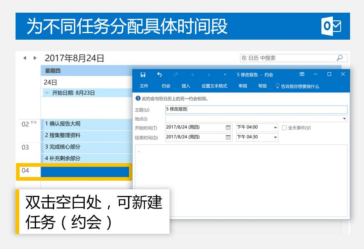Select appointment 1 确认报告大纲
This screenshot has height=249, width=364.
(86, 124)
